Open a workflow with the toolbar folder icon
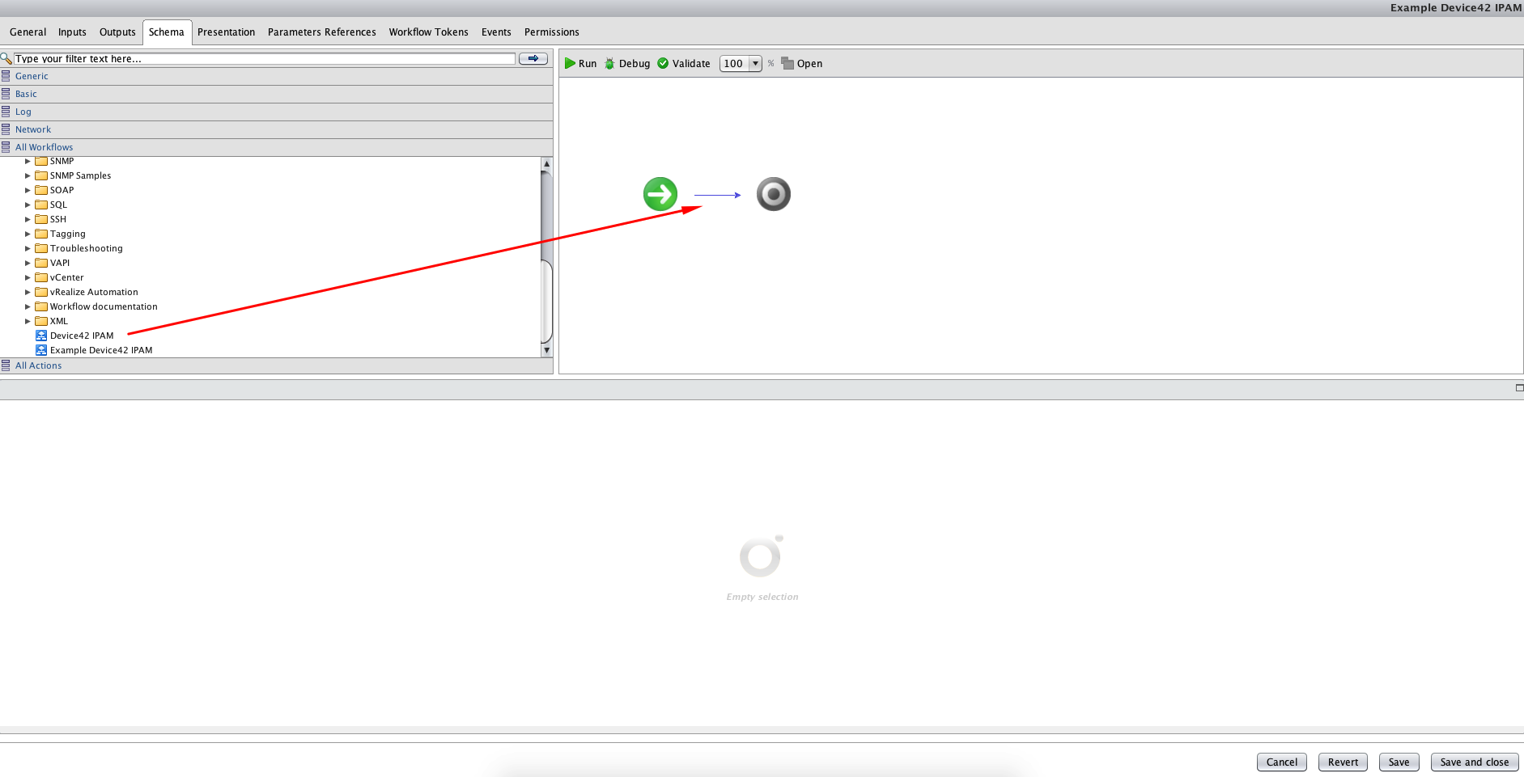The height and width of the screenshot is (777, 1524). pyautogui.click(x=787, y=63)
